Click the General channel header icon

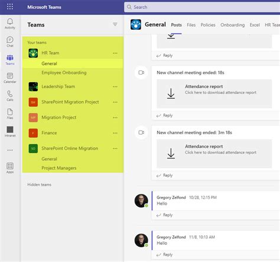click(136, 24)
